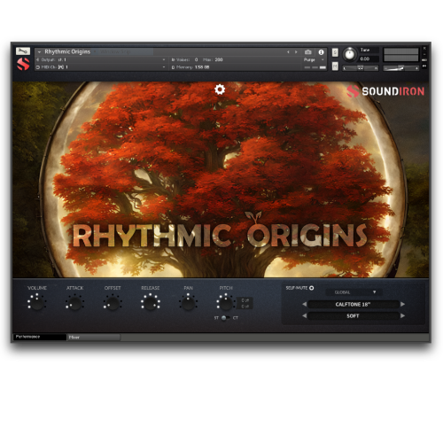Toggle the Self-Mute radio button
The width and height of the screenshot is (443, 443).
coord(312,288)
